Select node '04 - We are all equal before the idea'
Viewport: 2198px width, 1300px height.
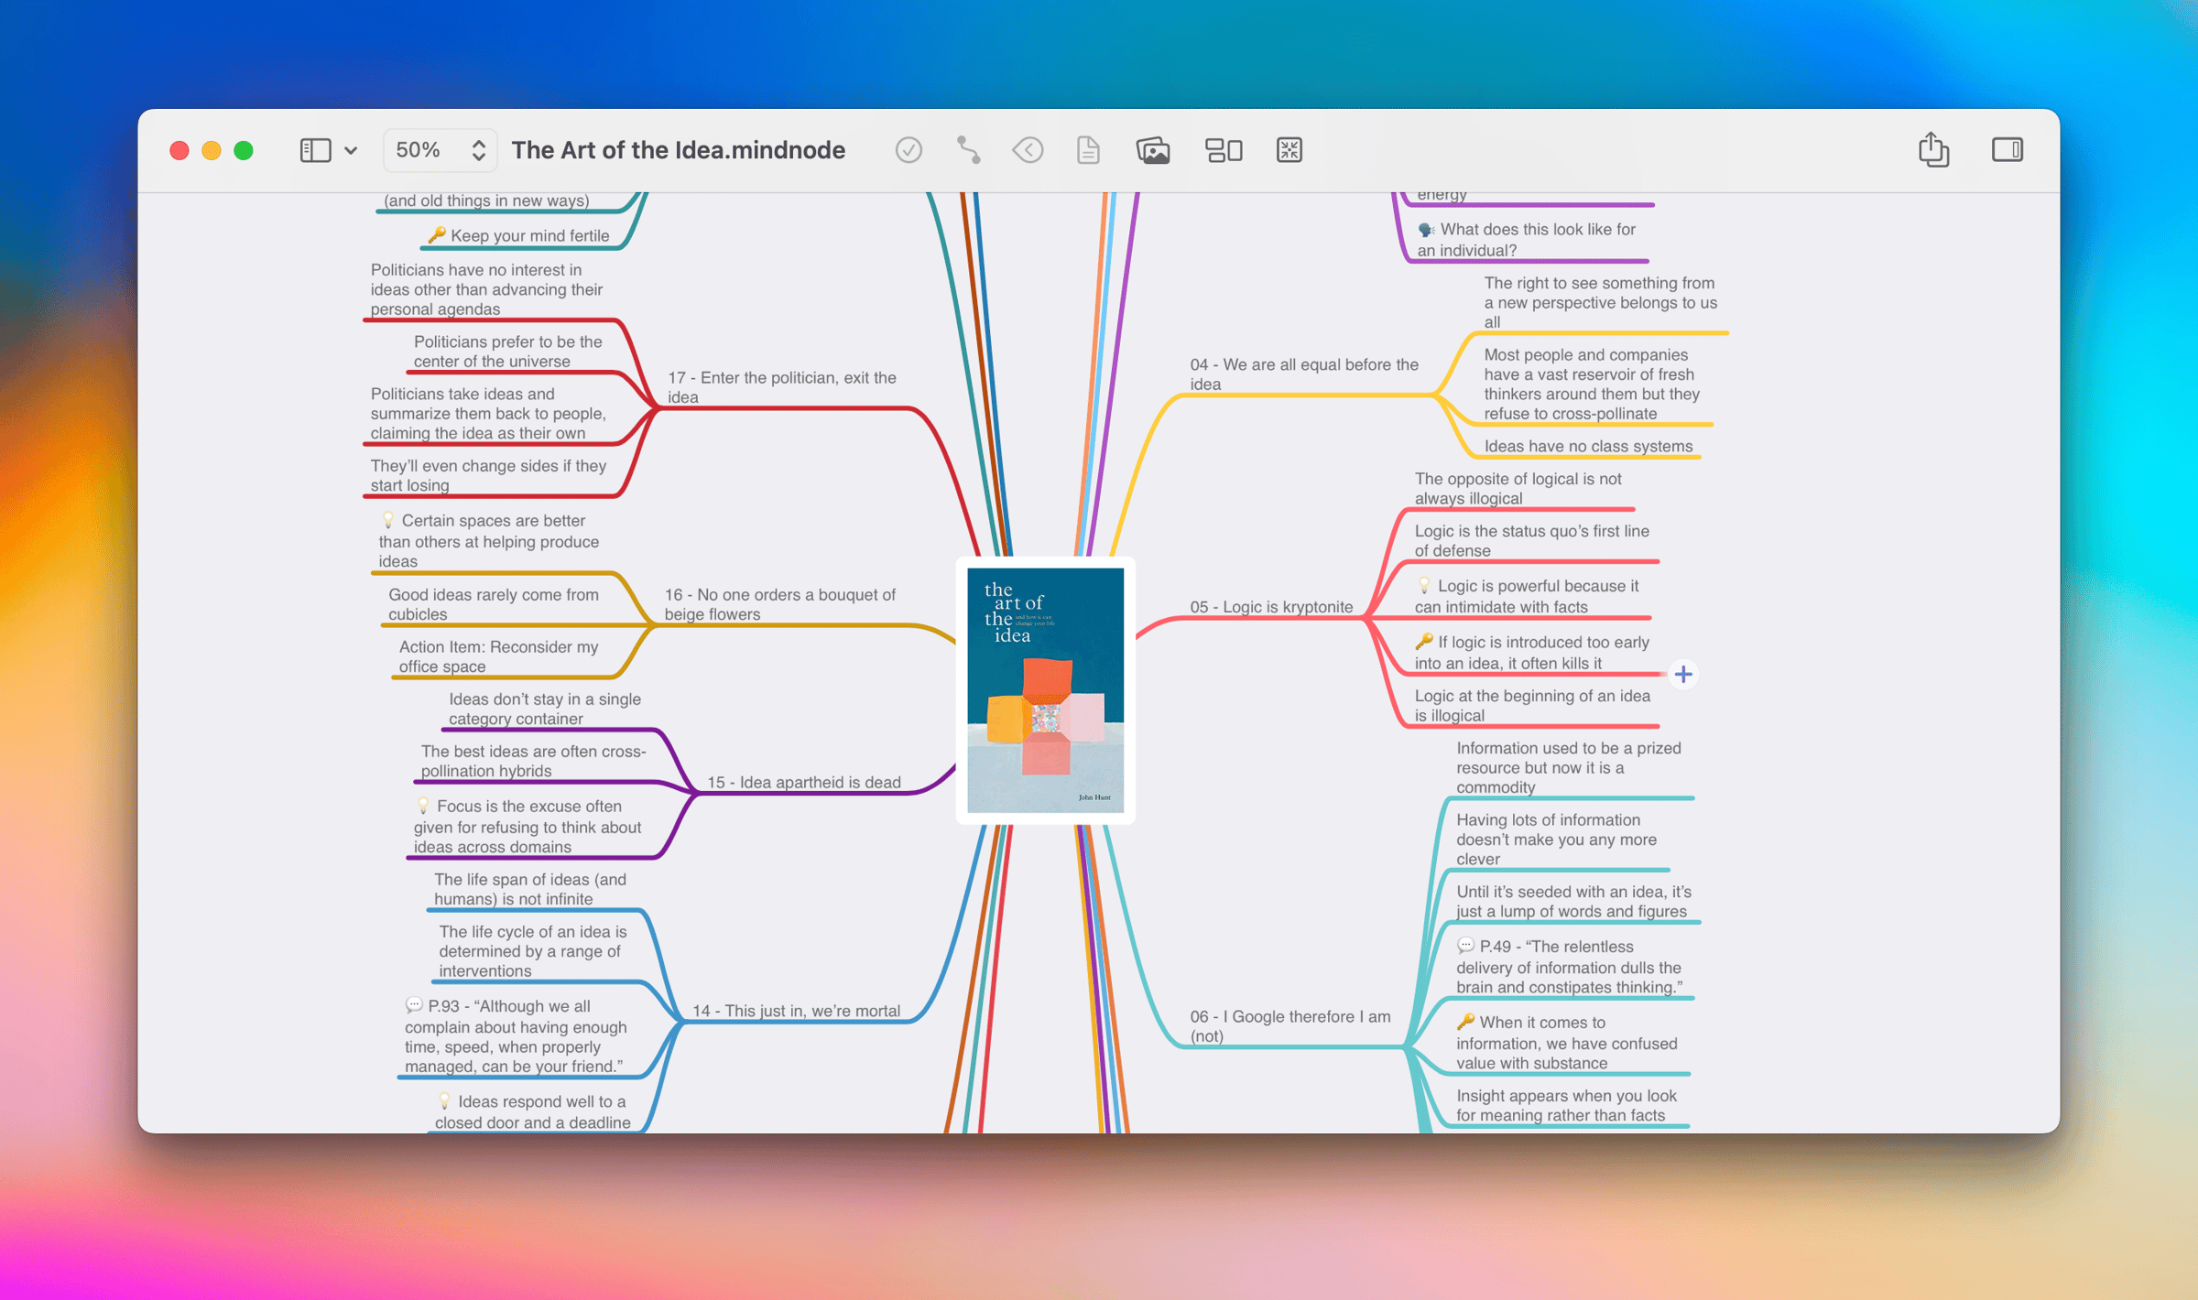pyautogui.click(x=1303, y=374)
